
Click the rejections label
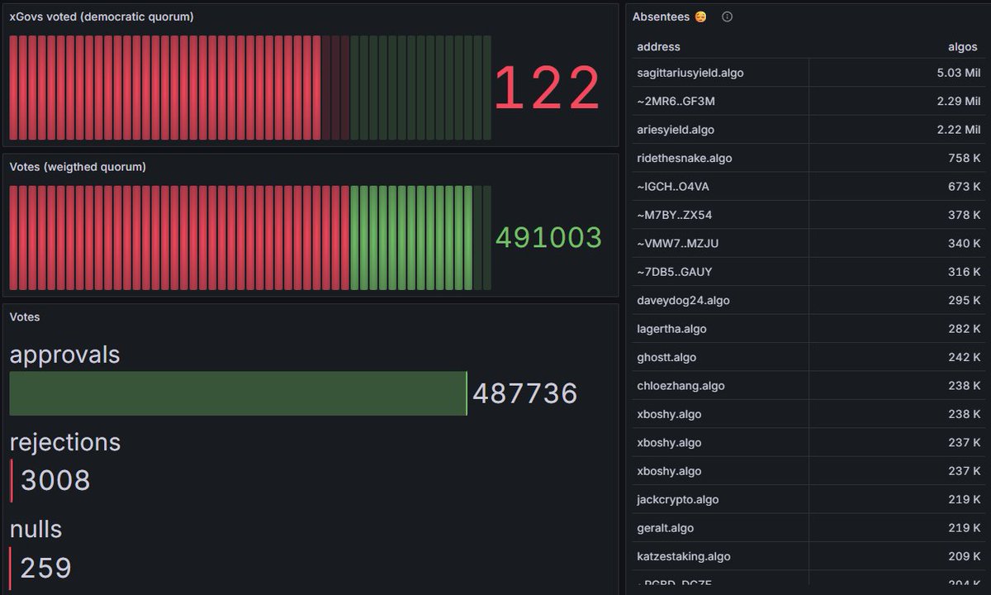[x=65, y=442]
